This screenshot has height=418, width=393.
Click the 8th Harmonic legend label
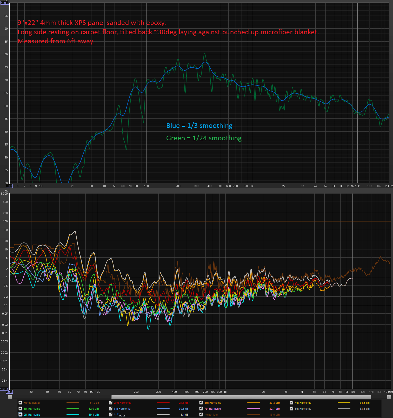[303, 409]
